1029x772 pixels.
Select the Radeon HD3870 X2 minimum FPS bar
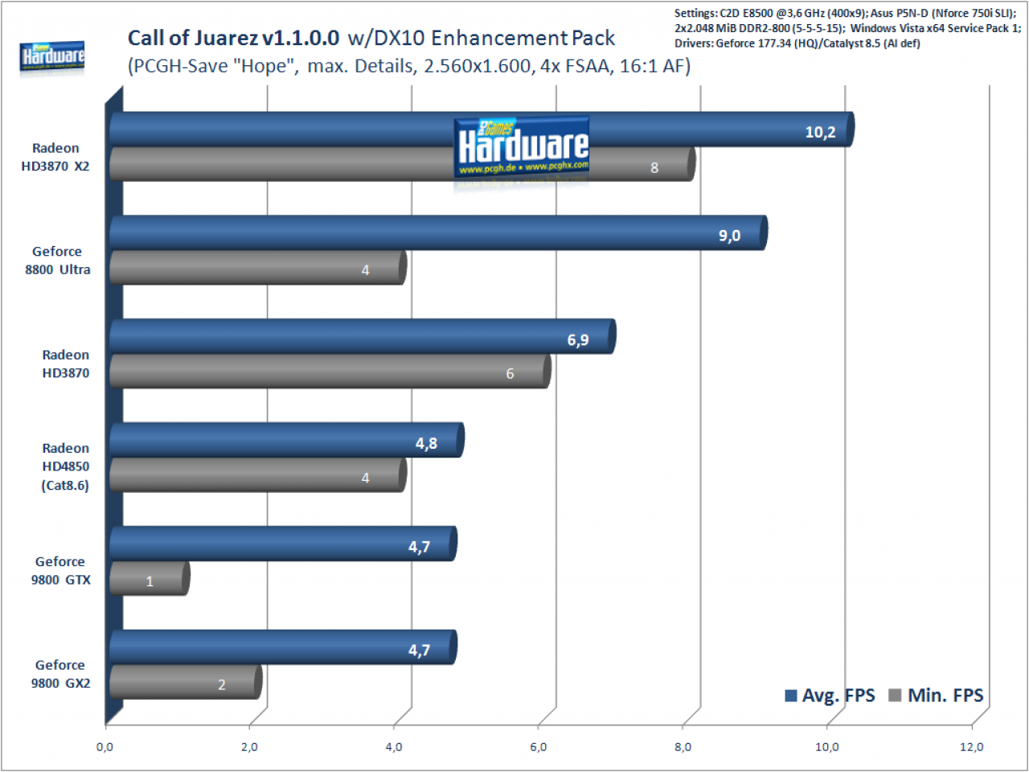tap(402, 164)
